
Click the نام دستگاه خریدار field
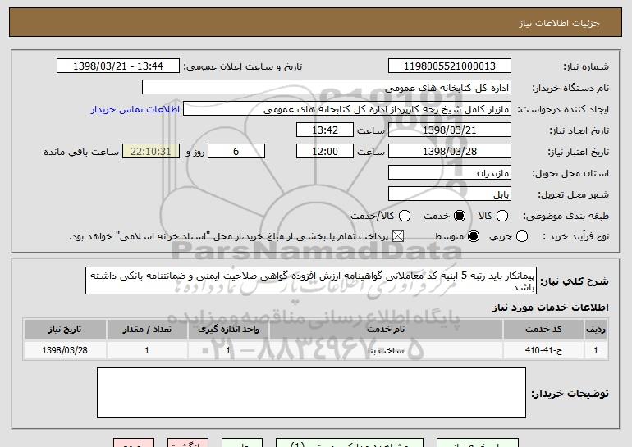pyautogui.click(x=327, y=88)
